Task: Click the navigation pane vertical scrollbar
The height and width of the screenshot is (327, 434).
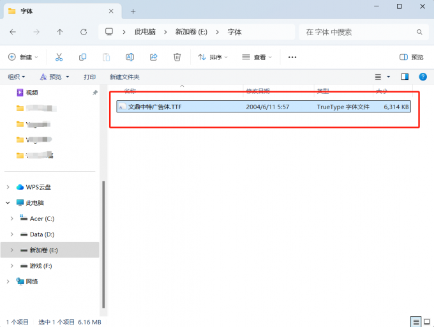Action: point(103,244)
